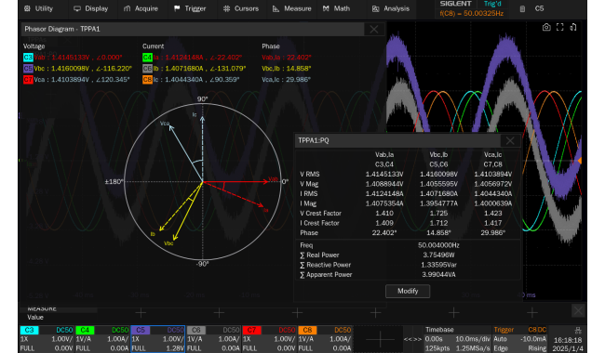
Task: Click the V Crest Factor row label
Action: [x=320, y=214]
